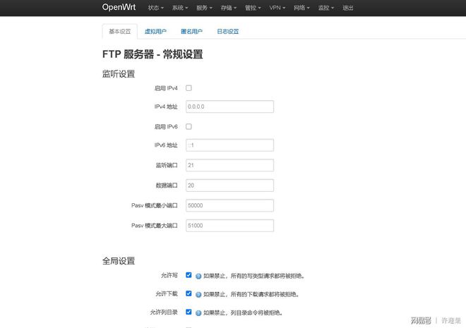466x328 pixels.
Task: Click the 监听设置 section heading
Action: pyautogui.click(x=119, y=74)
